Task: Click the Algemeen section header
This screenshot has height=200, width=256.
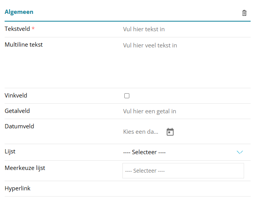Action: point(19,12)
